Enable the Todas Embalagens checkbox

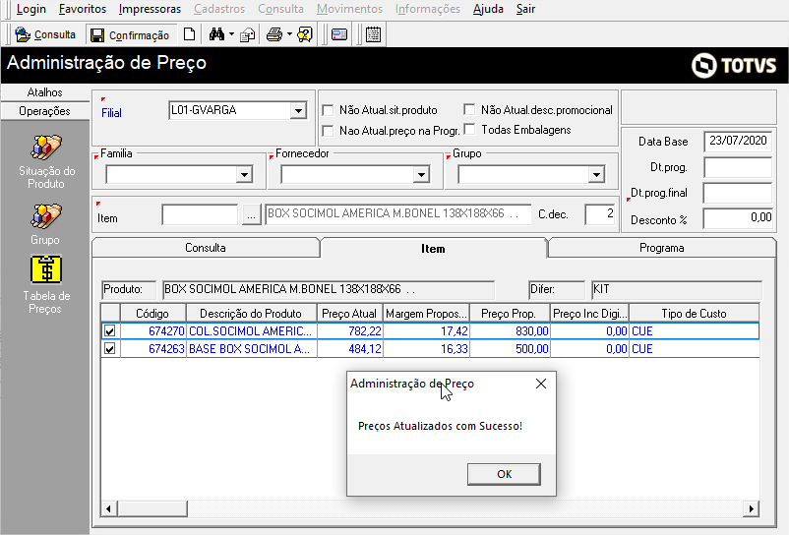point(469,130)
